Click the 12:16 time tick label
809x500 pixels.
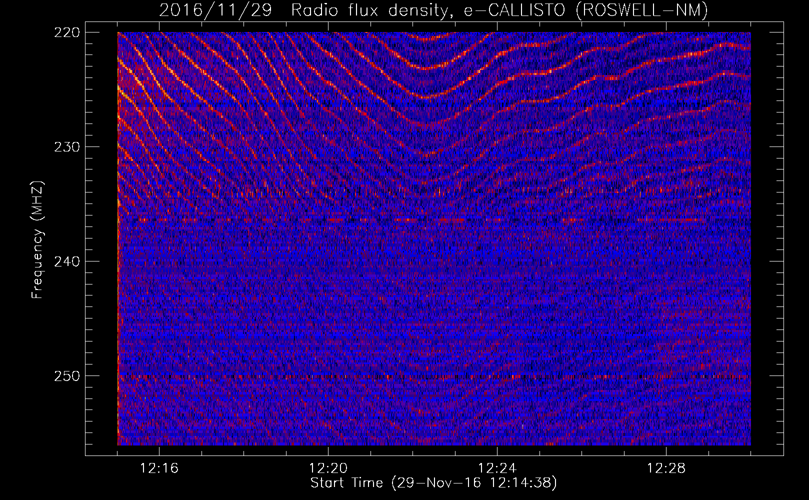159,468
